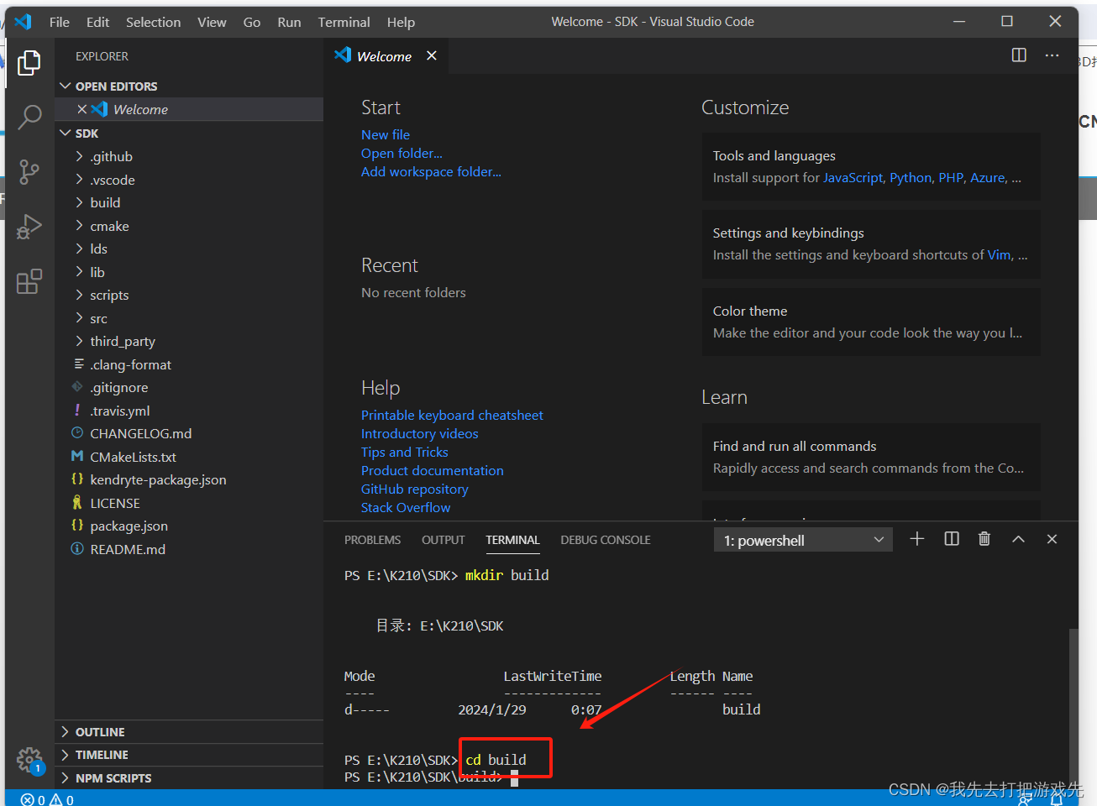The height and width of the screenshot is (806, 1097).
Task: Click the New file link
Action: pyautogui.click(x=386, y=134)
